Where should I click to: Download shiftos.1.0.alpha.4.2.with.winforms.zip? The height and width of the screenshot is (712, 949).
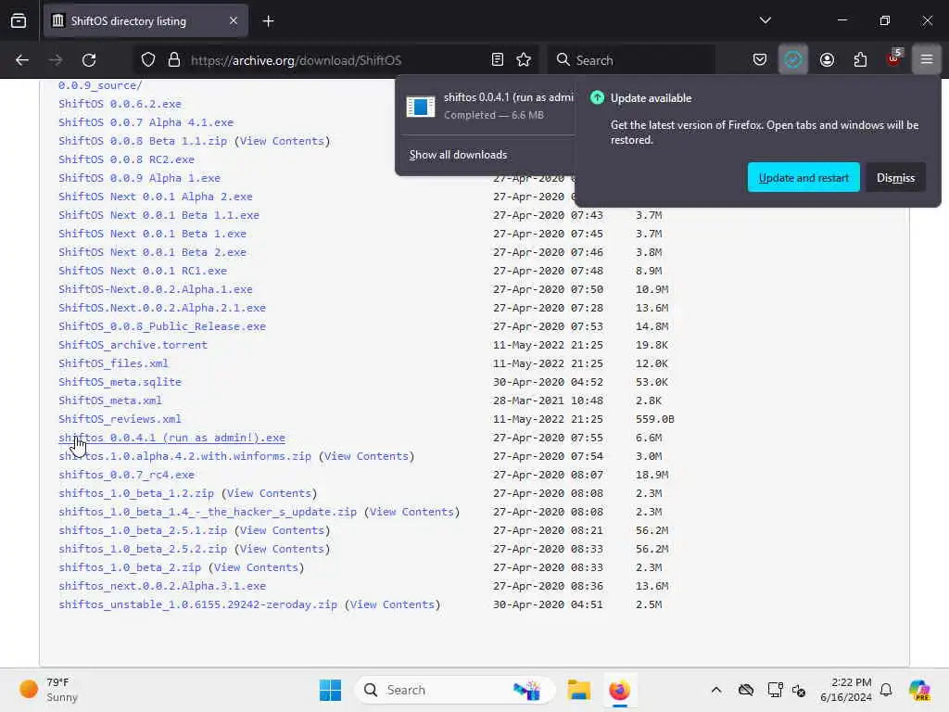click(184, 456)
